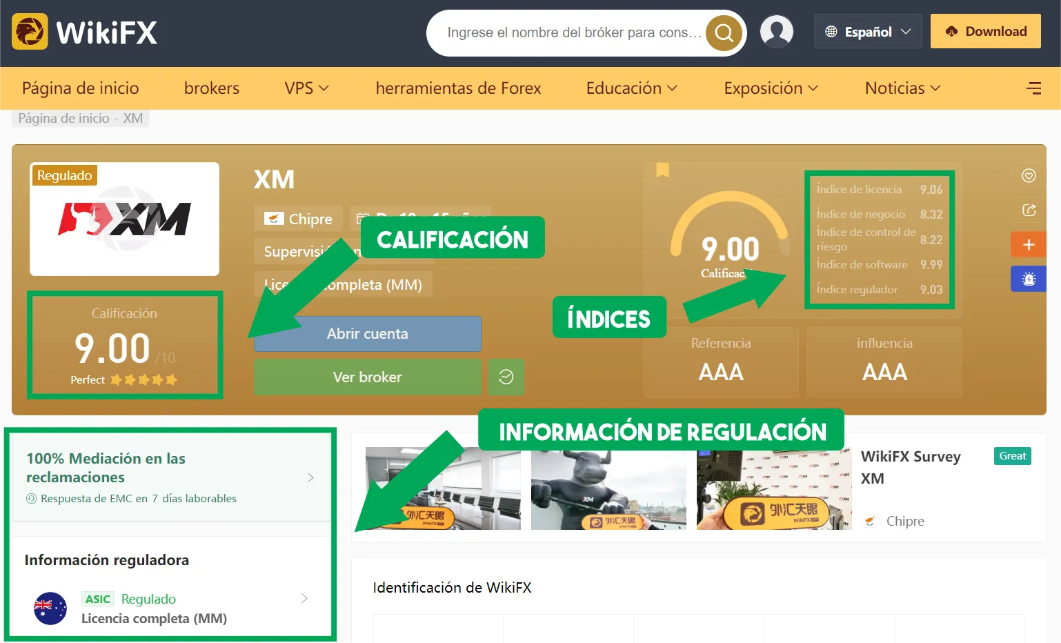Open the Español language dropdown
1061x643 pixels.
pyautogui.click(x=868, y=32)
